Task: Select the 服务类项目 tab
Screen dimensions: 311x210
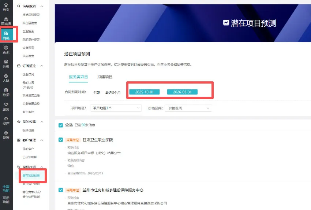Action: [78, 77]
